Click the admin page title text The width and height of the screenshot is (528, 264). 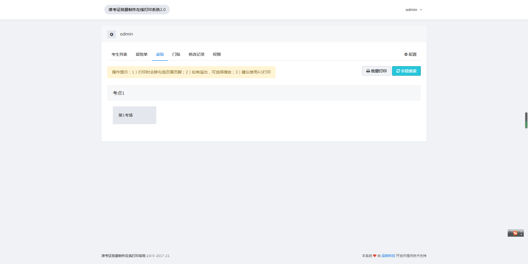coord(126,34)
